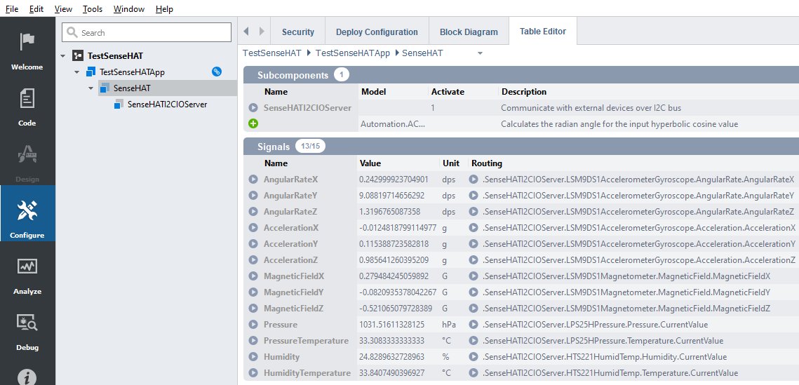Image resolution: width=799 pixels, height=385 pixels.
Task: Click the Subcomponents section header
Action: (521, 75)
